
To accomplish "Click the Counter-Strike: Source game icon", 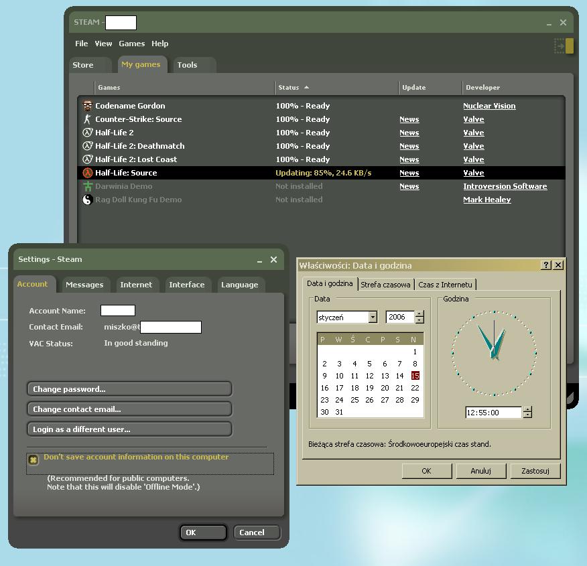I will pos(87,119).
